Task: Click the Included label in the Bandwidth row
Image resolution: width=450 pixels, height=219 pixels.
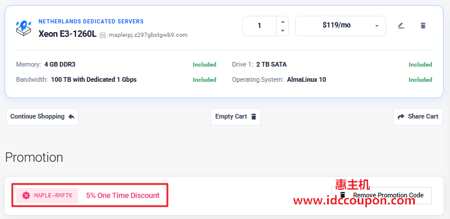Action: coord(204,80)
